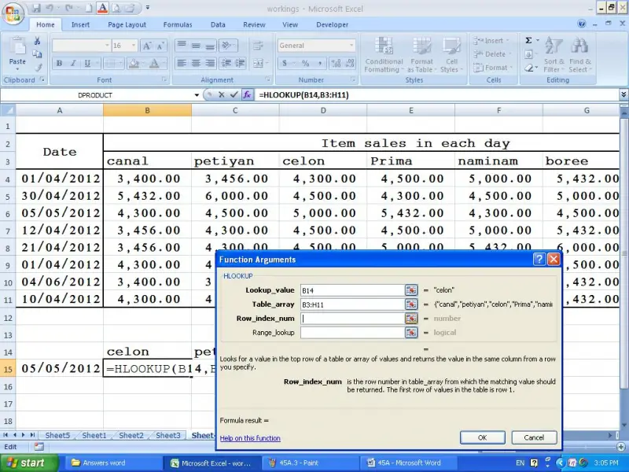Switch to the Review tab
This screenshot has width=629, height=472.
[254, 24]
